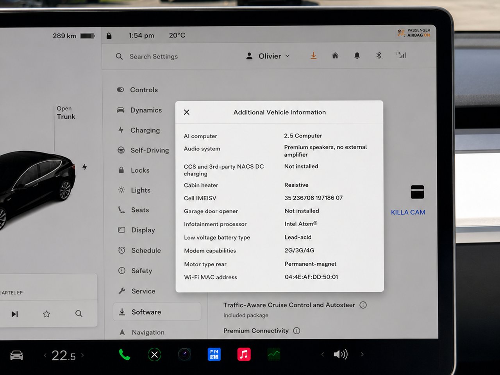The width and height of the screenshot is (500, 375).
Task: Tap Open Trunk on the car view
Action: click(66, 113)
